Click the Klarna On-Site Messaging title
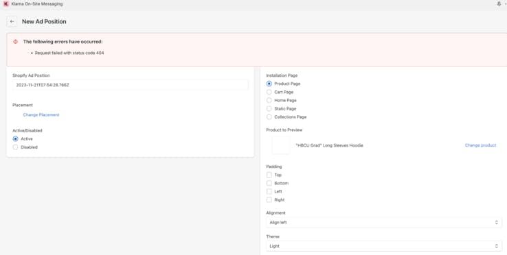 pyautogui.click(x=37, y=4)
